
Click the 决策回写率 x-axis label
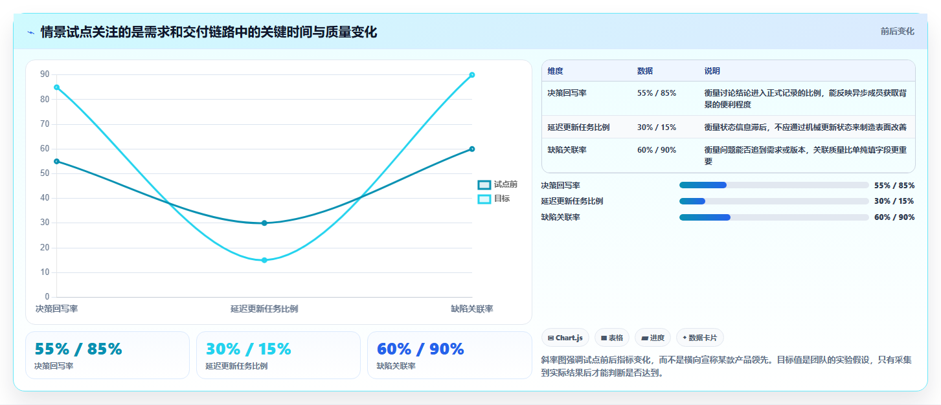[x=56, y=309]
